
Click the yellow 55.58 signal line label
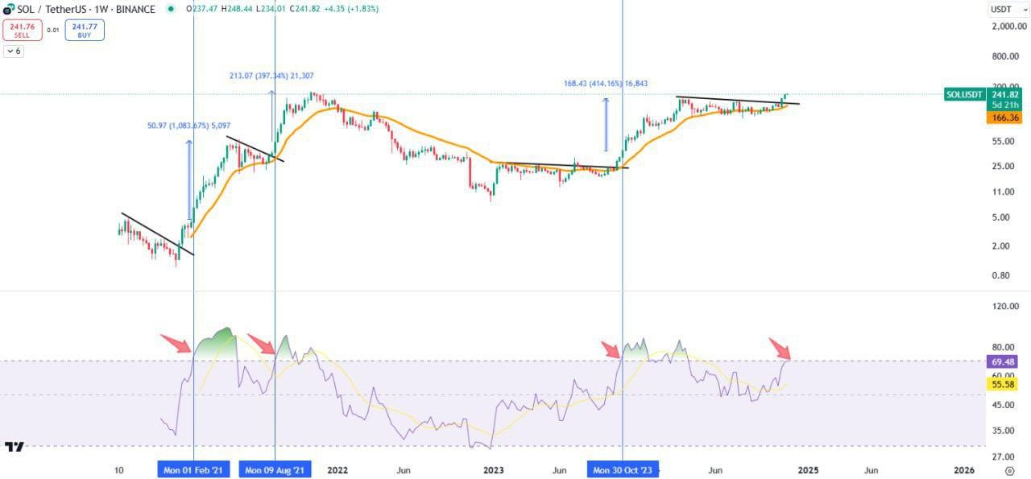(1004, 385)
